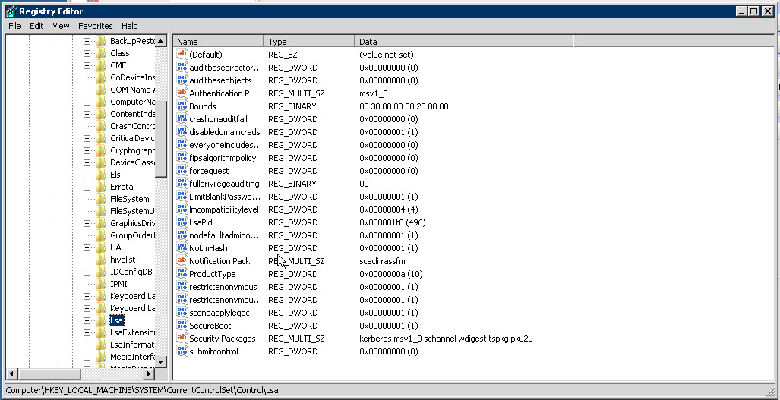Click the folder icon of the Lsa key

101,320
